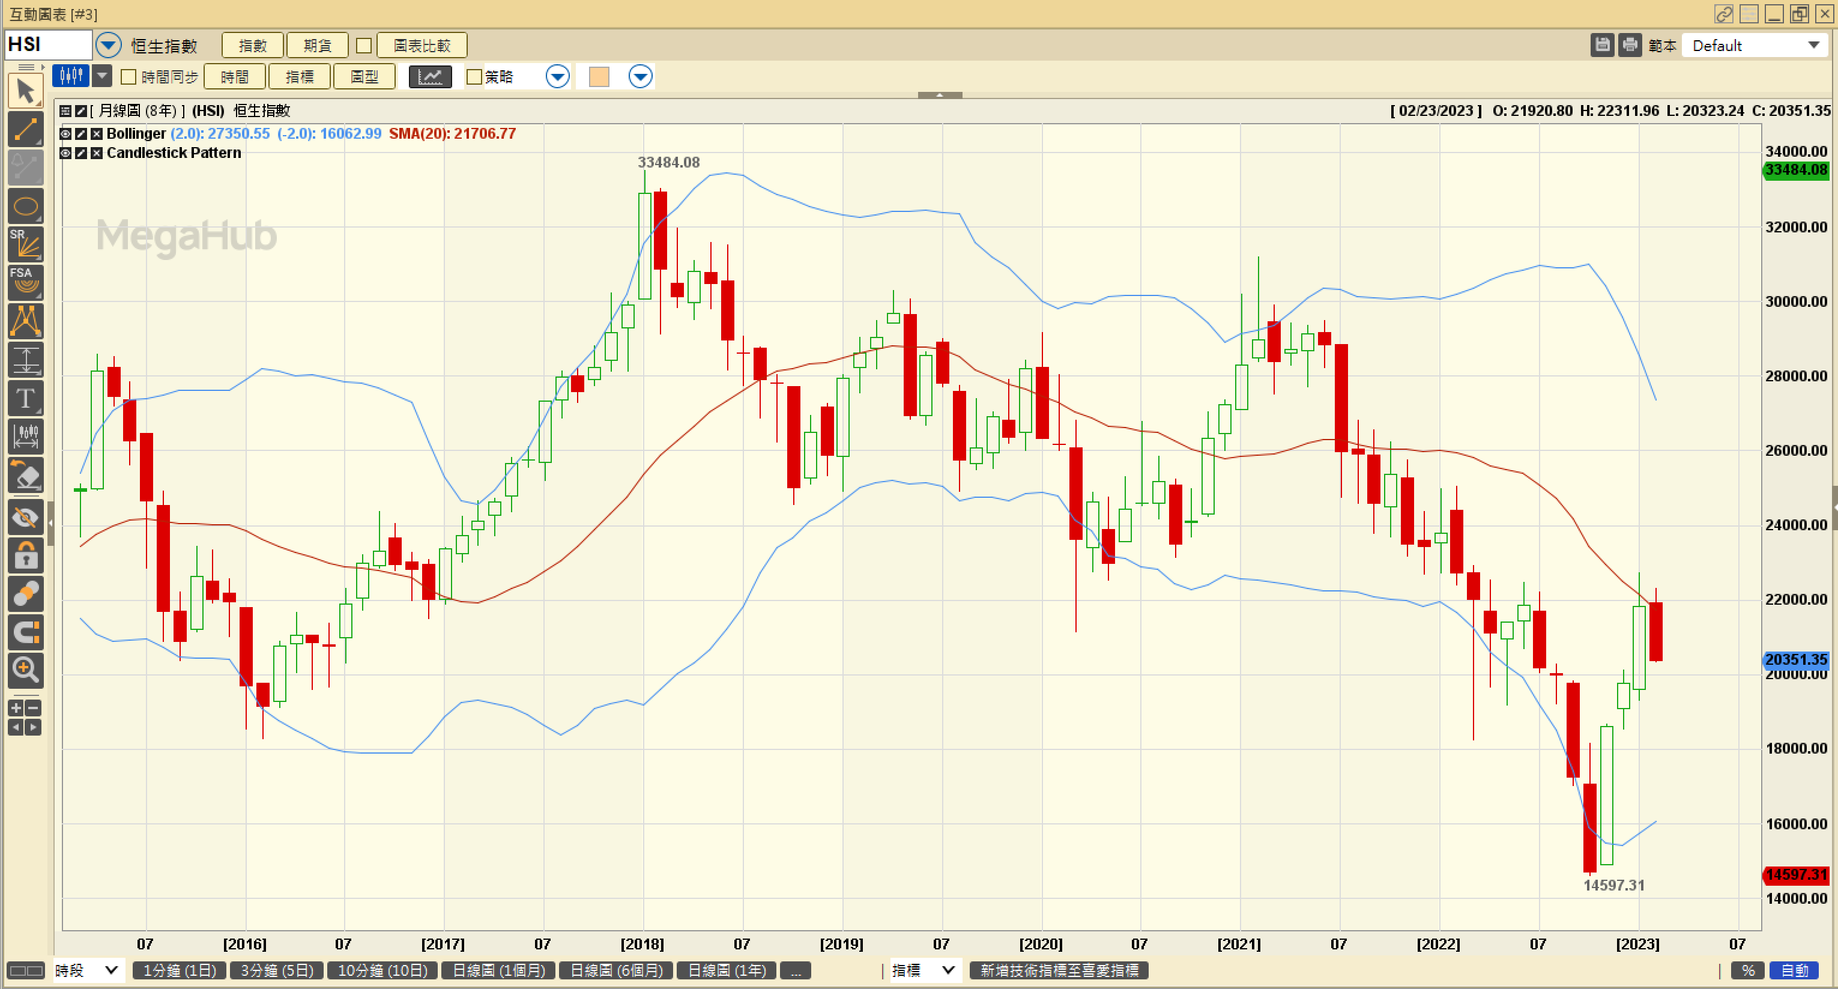Click the orange color swatch
This screenshot has height=989, width=1838.
click(599, 77)
